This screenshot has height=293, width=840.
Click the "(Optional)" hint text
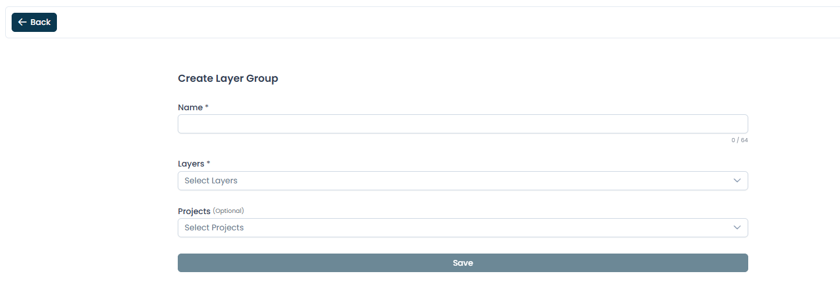point(228,211)
